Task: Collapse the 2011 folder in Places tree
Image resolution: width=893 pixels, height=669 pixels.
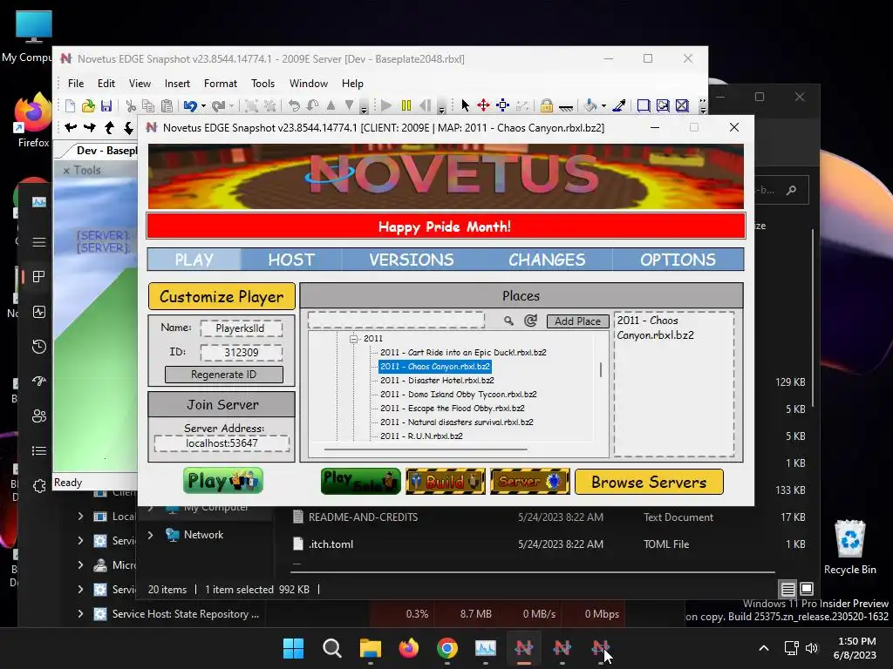Action: point(354,339)
